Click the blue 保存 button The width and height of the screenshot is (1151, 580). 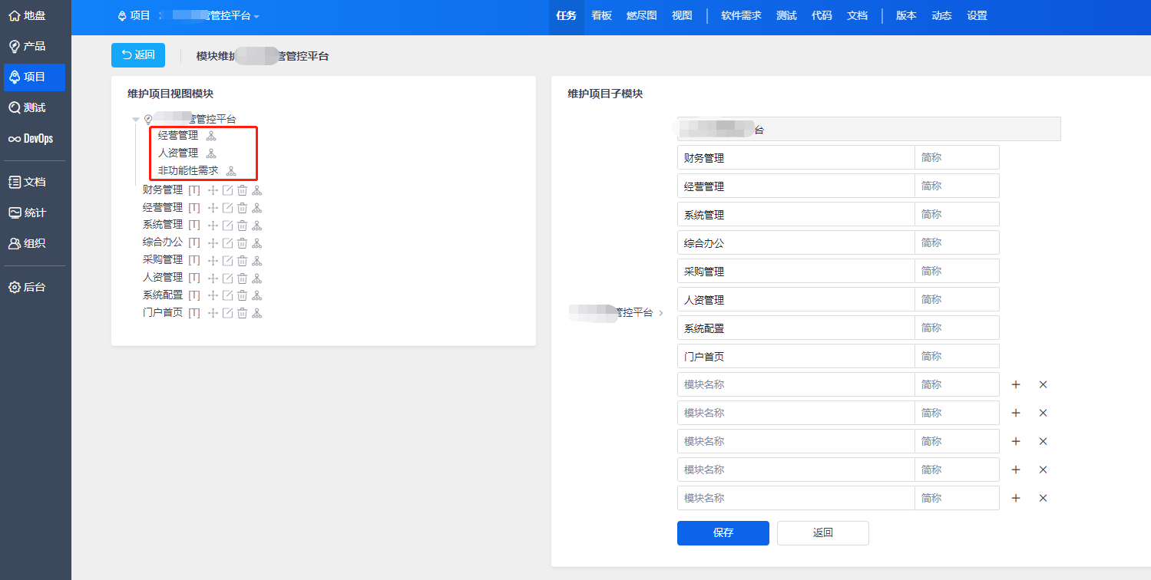click(723, 533)
